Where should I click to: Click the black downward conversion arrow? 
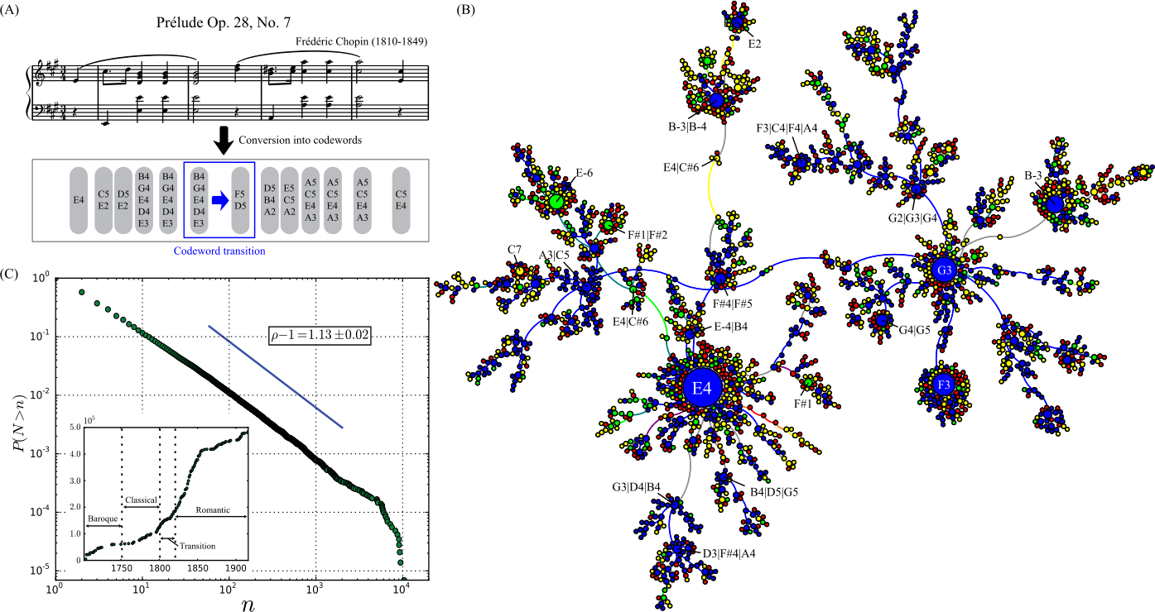pos(222,140)
